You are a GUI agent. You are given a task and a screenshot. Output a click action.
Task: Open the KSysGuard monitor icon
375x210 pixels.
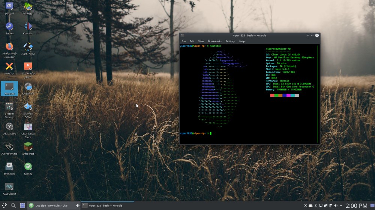9,189
